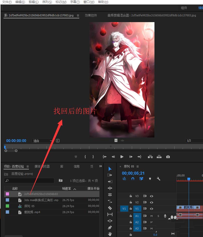Select the Selection arrow tool
This screenshot has height=237, width=203.
(x=110, y=169)
